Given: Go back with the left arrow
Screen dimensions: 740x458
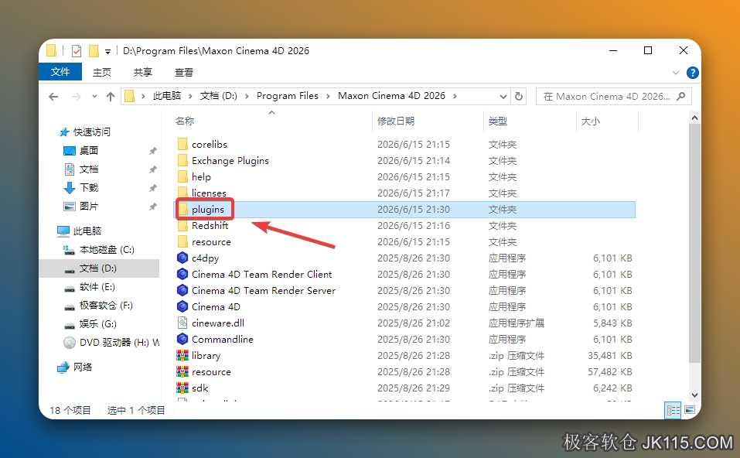Looking at the screenshot, I should coord(53,97).
